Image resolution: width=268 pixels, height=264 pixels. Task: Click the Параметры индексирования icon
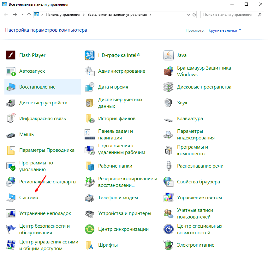click(169, 134)
